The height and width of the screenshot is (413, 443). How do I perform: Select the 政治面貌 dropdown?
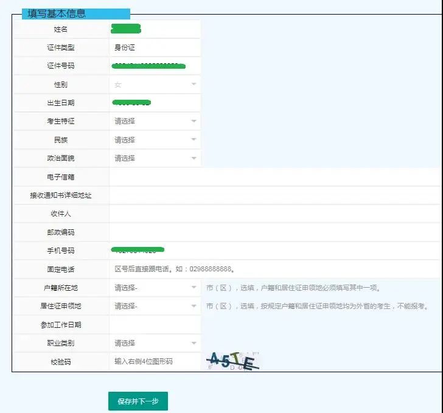(x=155, y=158)
